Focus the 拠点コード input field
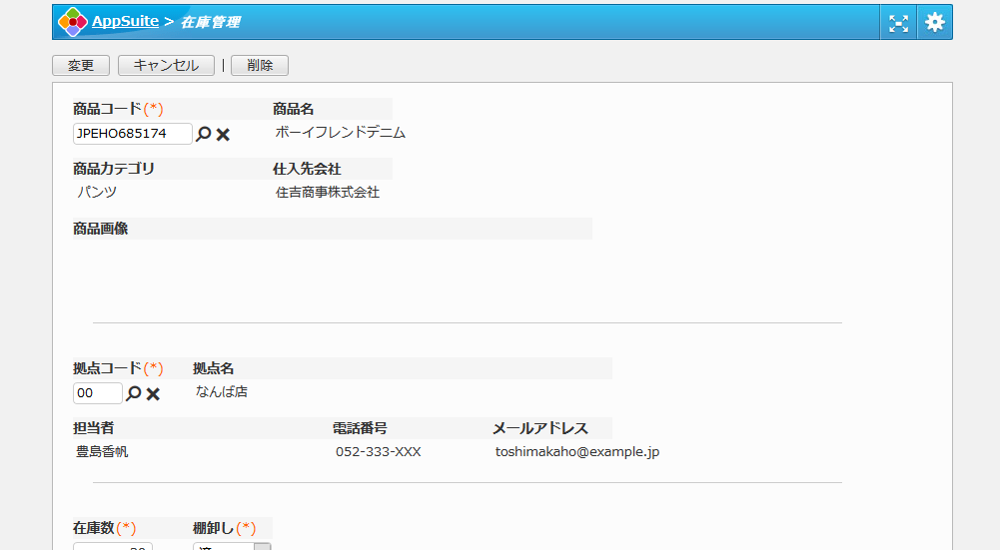 97,393
